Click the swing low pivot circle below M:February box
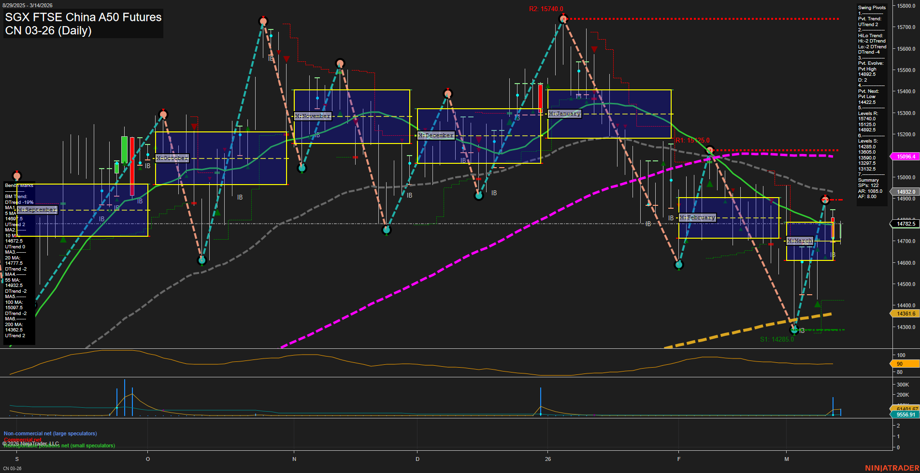Viewport: 920px width, 473px height. click(679, 265)
